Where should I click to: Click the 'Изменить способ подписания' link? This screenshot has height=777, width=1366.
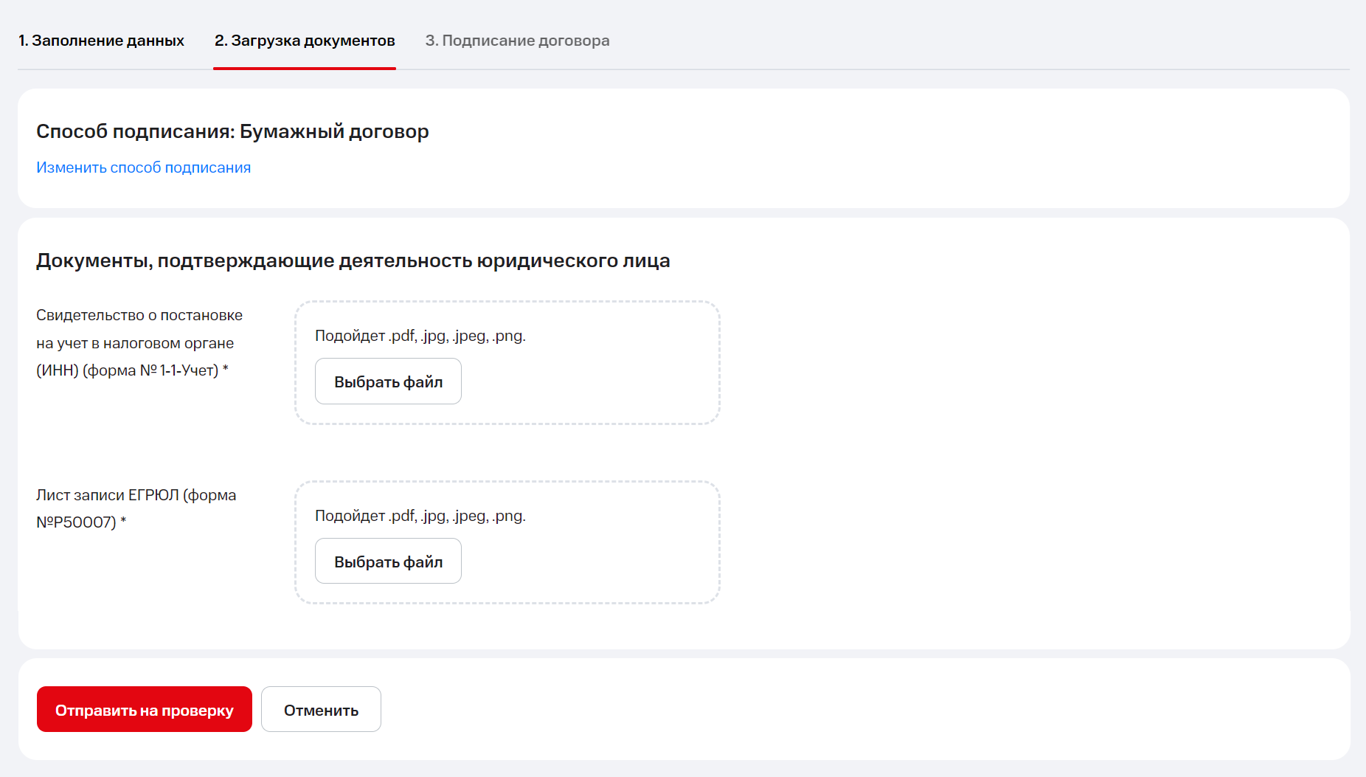(x=143, y=168)
